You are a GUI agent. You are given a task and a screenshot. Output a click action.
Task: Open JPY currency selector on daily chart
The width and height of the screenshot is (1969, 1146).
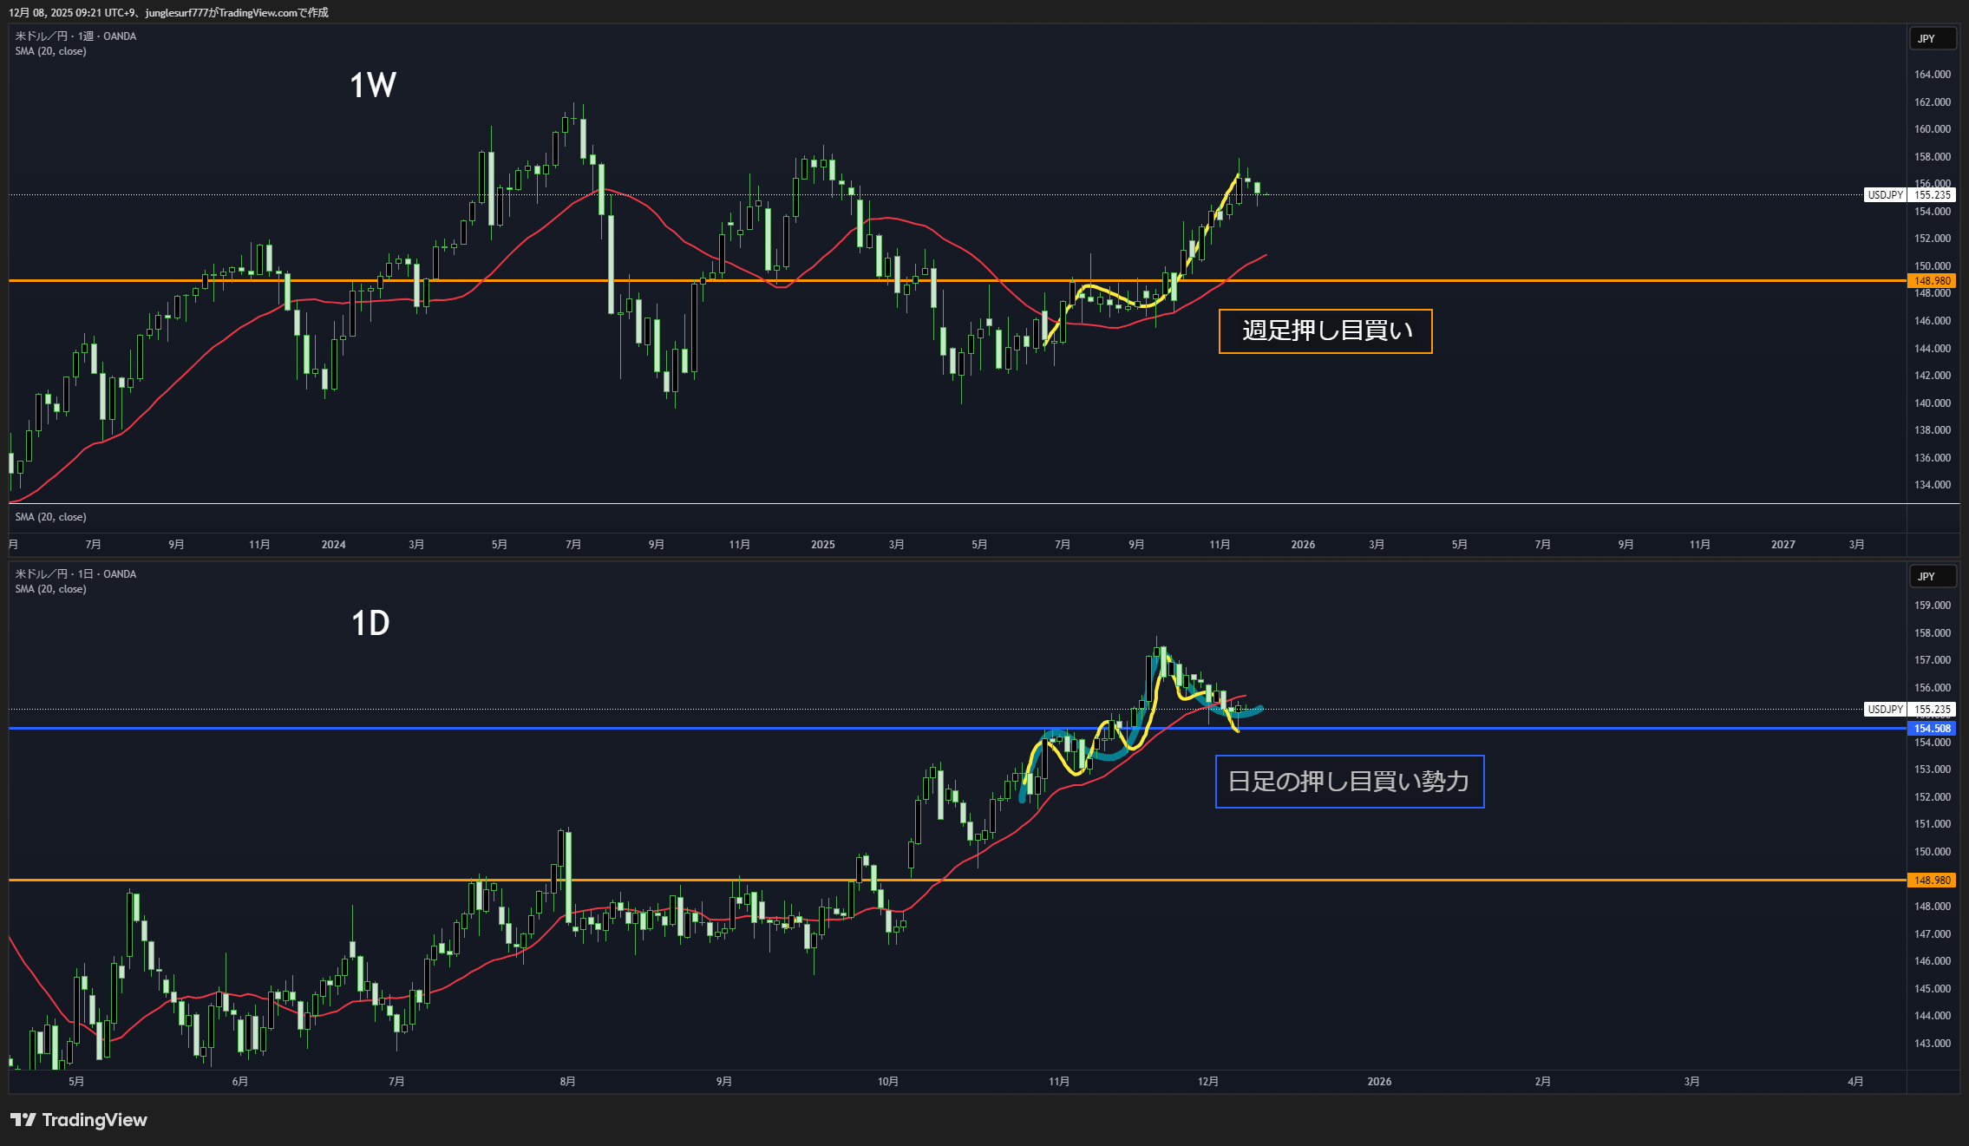1932,577
